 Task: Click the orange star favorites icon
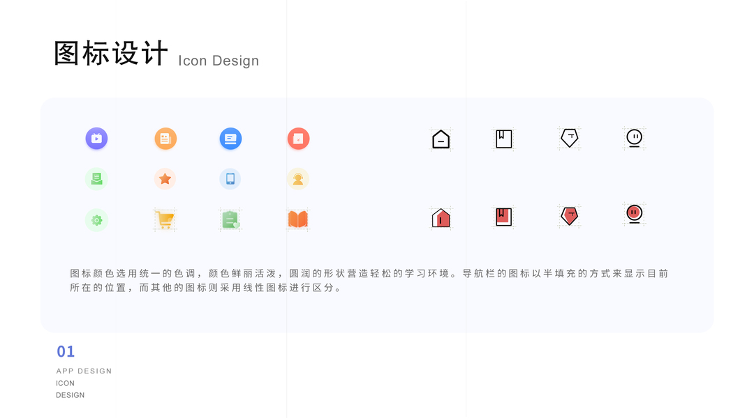[x=165, y=179]
